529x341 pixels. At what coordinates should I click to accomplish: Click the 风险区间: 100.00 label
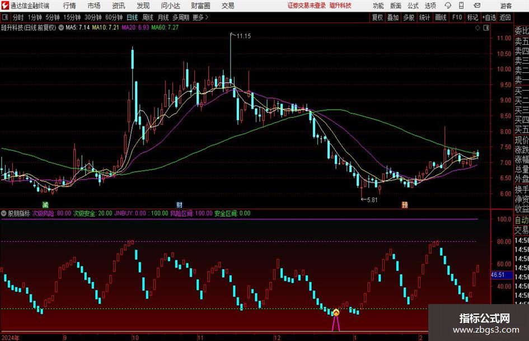tap(191, 213)
